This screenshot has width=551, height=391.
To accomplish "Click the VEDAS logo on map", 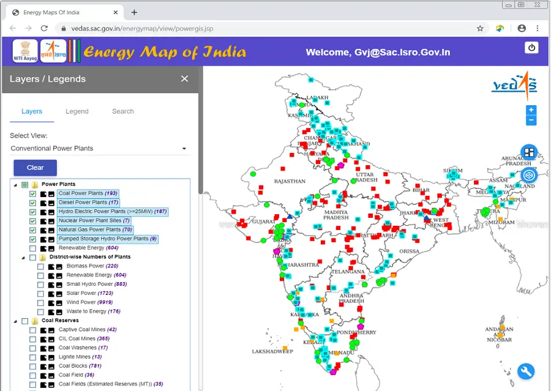I will 514,86.
